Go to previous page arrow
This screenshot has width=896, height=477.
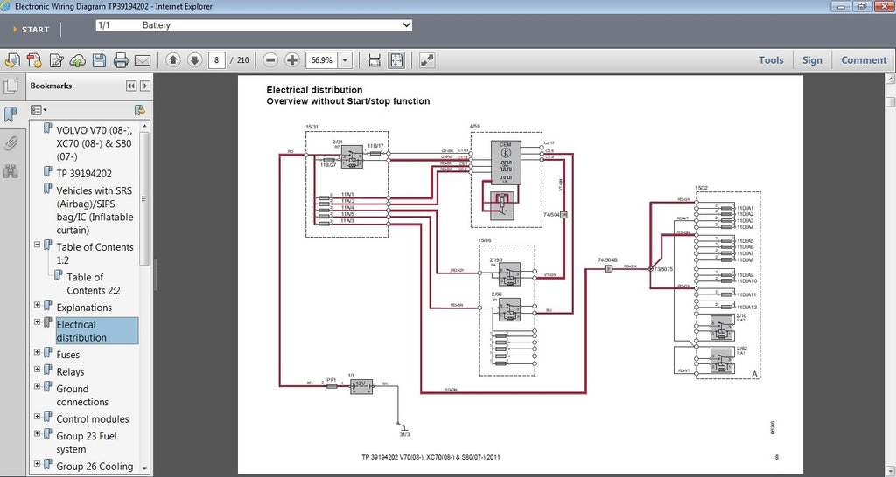tap(173, 60)
